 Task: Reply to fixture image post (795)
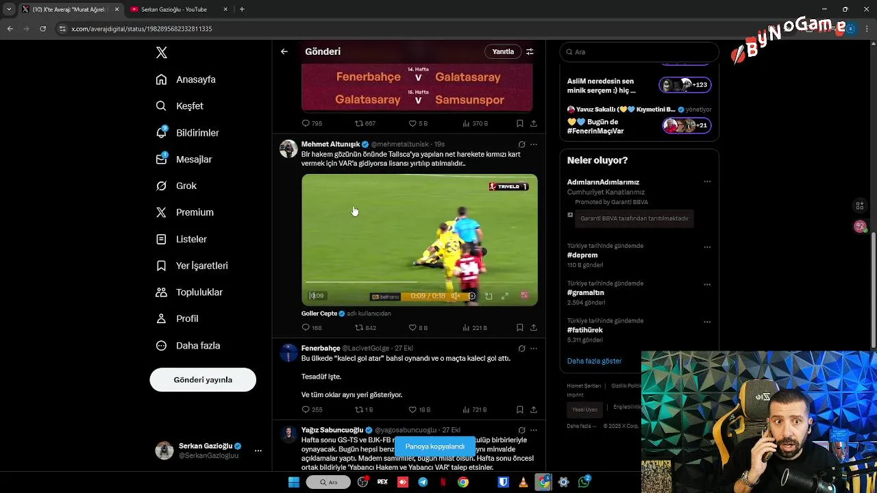(x=312, y=123)
